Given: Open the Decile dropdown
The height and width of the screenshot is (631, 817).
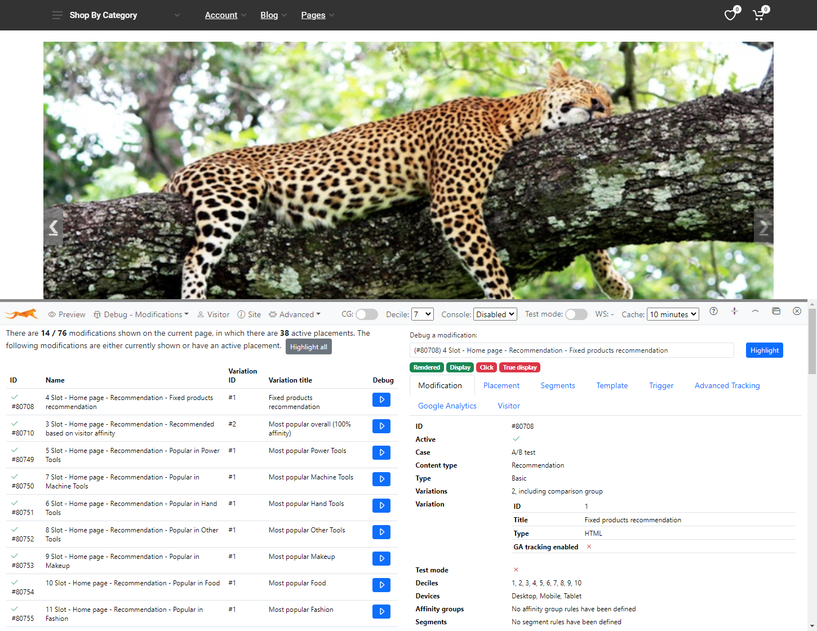Looking at the screenshot, I should tap(423, 314).
